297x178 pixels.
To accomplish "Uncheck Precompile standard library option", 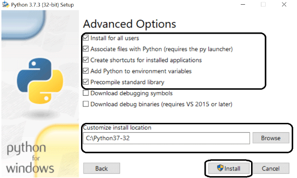I will tap(86, 82).
